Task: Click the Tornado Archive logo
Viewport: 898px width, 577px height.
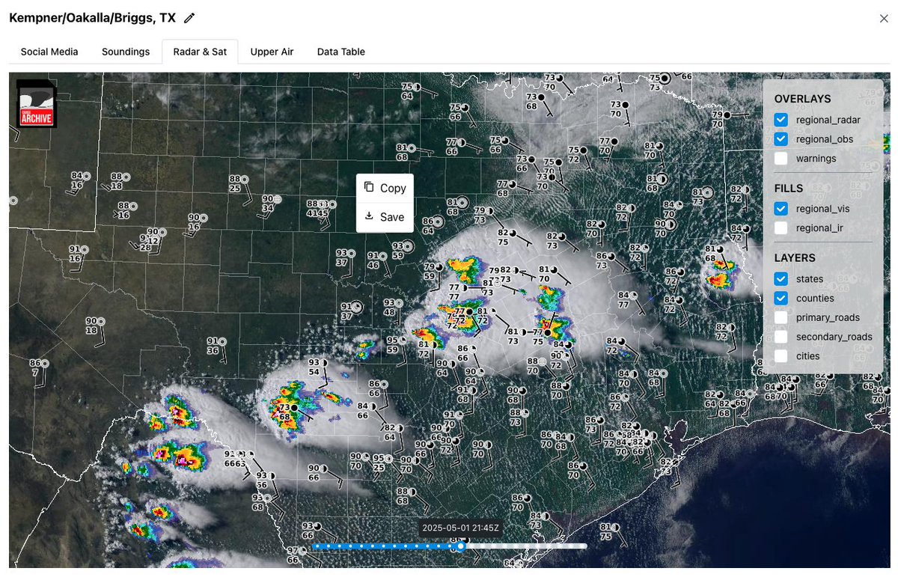Action: click(x=37, y=103)
